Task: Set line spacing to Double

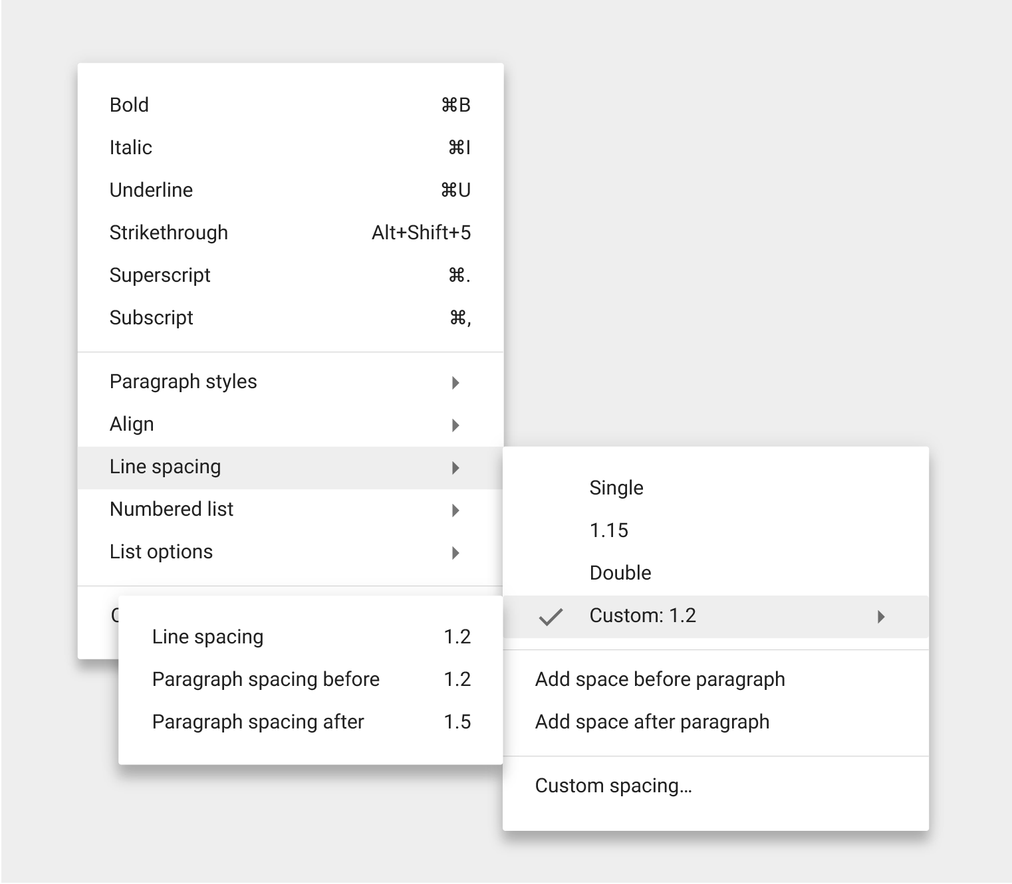Action: [x=620, y=573]
